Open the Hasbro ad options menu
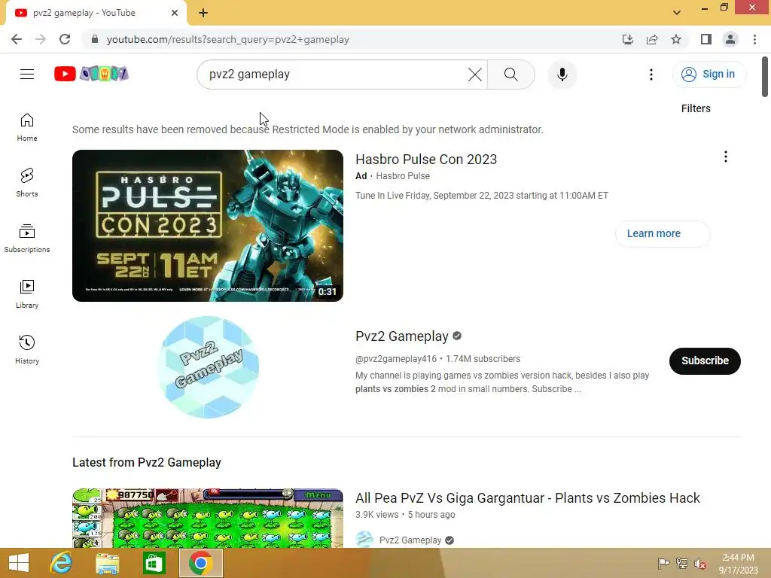 pyautogui.click(x=725, y=157)
